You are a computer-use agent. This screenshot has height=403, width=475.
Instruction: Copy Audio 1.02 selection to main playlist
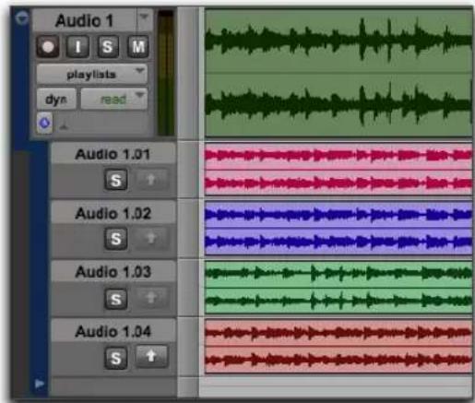(x=151, y=238)
